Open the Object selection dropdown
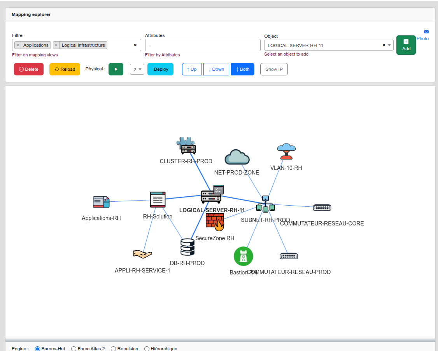Image resolution: width=438 pixels, height=351 pixels. click(389, 45)
